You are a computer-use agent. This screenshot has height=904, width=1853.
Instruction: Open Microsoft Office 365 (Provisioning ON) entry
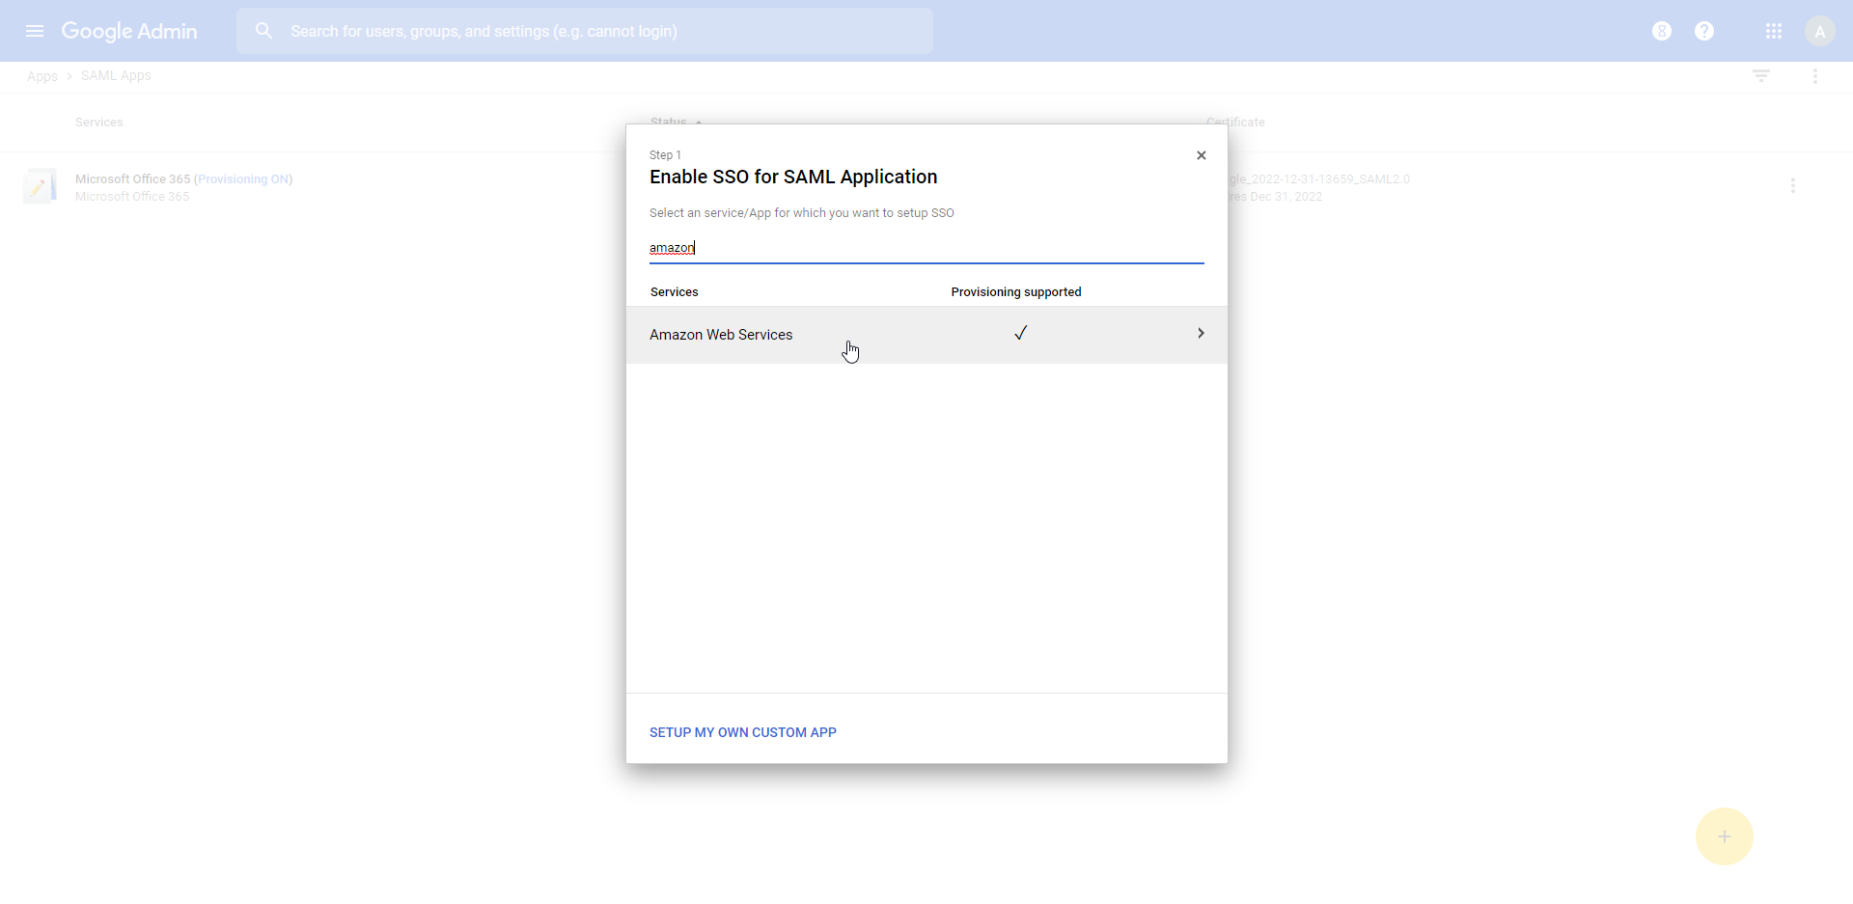(183, 179)
